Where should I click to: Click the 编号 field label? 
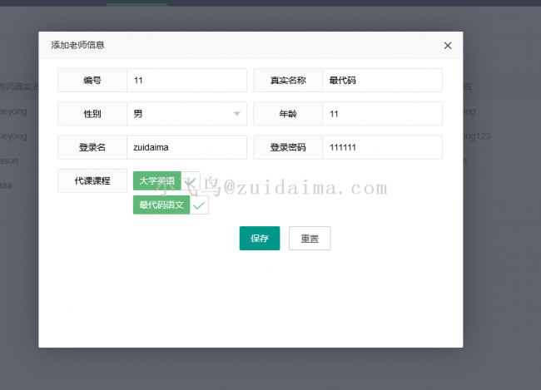(x=92, y=81)
